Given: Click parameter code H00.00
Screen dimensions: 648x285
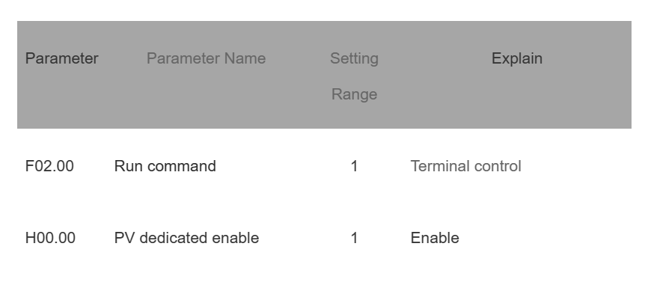Looking at the screenshot, I should pyautogui.click(x=50, y=238).
